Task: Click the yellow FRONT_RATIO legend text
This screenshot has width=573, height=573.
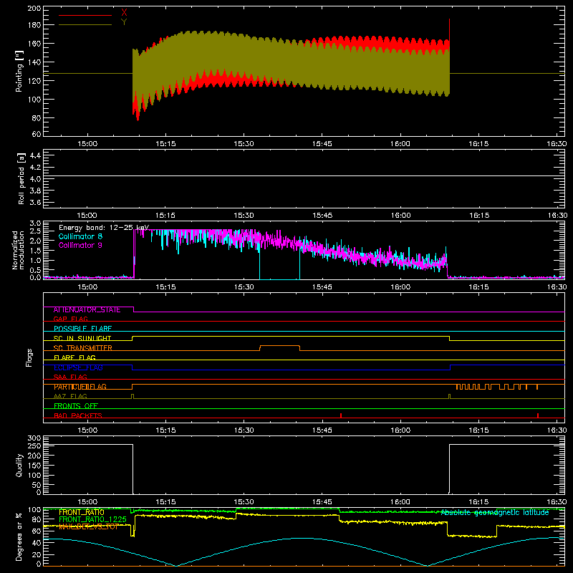Action: point(82,512)
